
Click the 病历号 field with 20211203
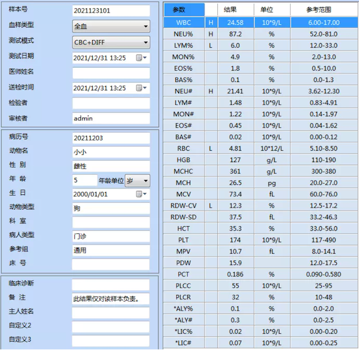111,138
